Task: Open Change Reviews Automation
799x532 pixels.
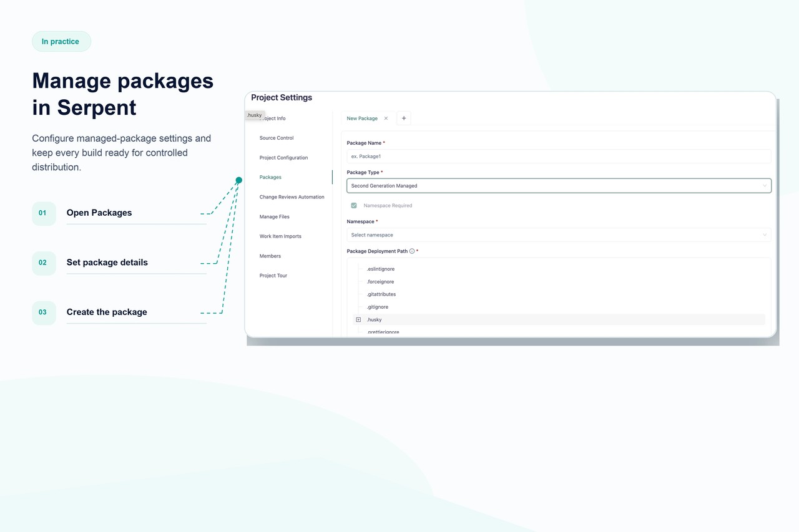Action: coord(292,197)
